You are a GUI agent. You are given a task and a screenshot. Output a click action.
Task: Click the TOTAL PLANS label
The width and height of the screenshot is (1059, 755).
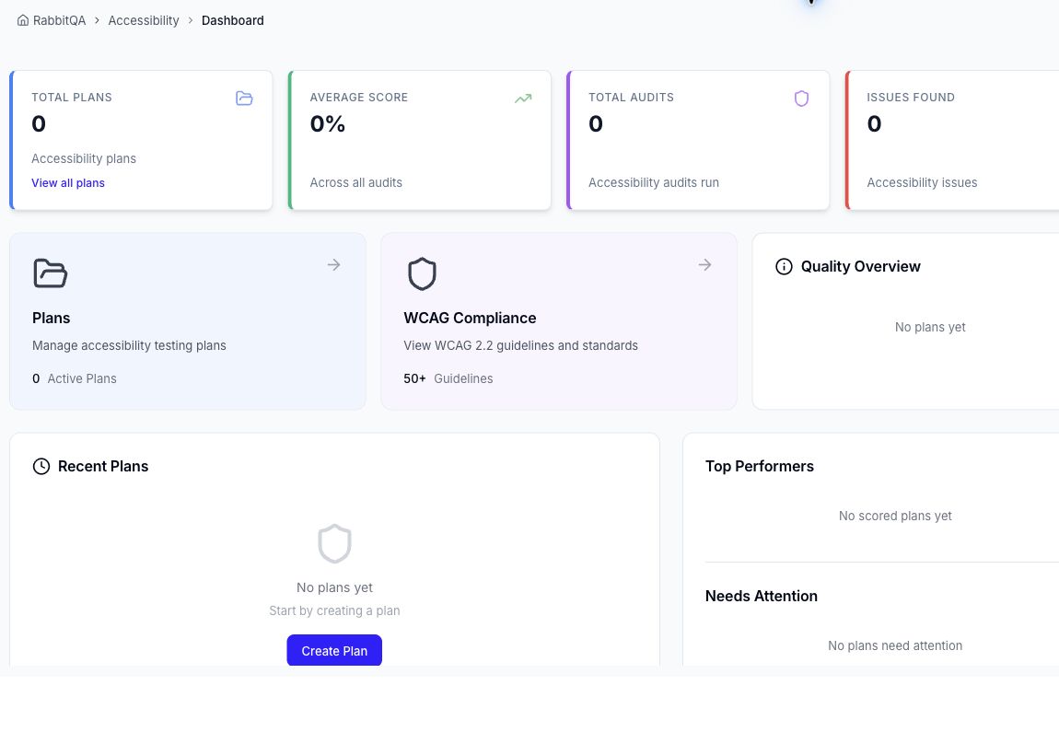72,98
